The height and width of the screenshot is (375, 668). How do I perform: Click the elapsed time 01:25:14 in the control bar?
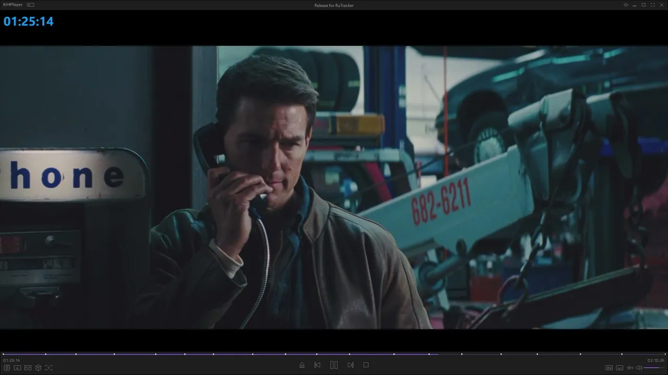[11, 360]
